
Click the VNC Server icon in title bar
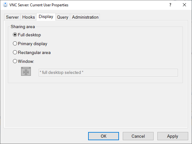(5, 5)
